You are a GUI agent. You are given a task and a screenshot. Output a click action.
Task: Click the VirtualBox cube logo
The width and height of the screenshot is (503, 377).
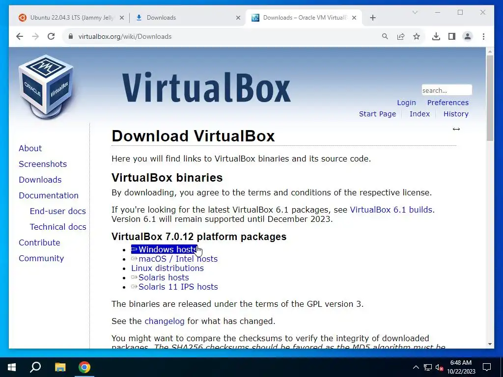47,86
